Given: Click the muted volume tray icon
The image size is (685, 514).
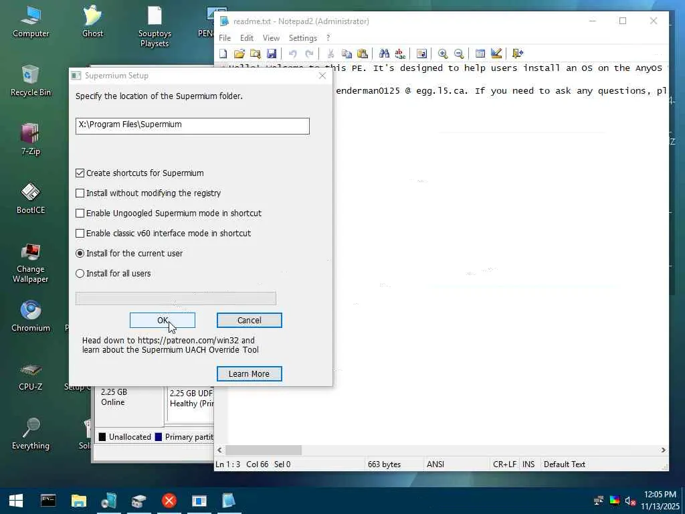Looking at the screenshot, I should [630, 501].
